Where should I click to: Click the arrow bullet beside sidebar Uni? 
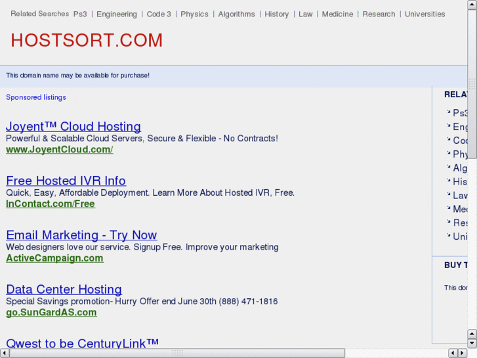(448, 235)
